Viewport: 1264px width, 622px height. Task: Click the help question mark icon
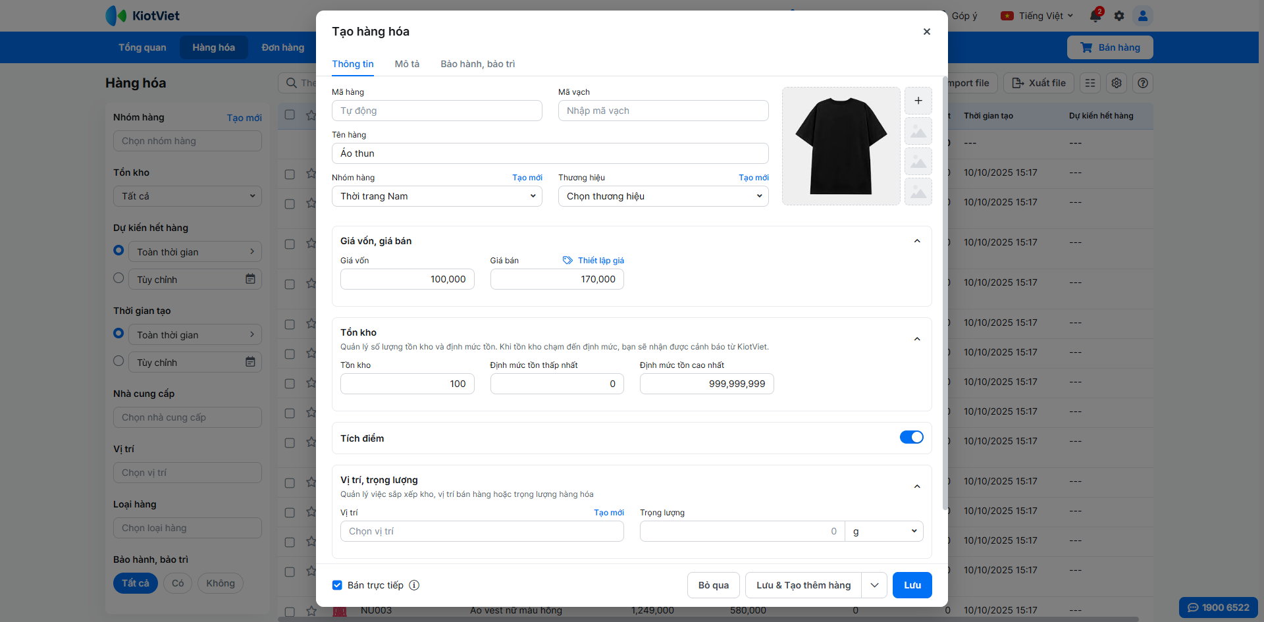pyautogui.click(x=1143, y=83)
